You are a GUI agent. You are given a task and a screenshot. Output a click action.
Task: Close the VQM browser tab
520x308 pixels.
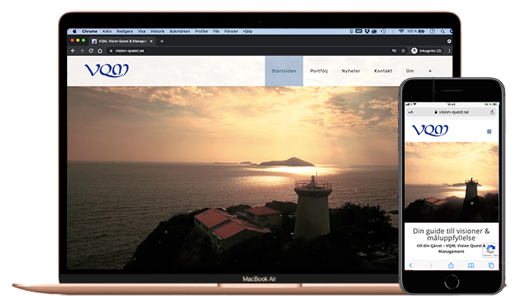click(x=151, y=41)
